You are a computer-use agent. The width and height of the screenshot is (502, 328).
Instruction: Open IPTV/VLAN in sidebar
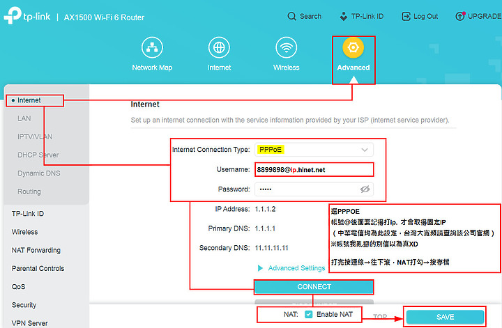point(35,136)
